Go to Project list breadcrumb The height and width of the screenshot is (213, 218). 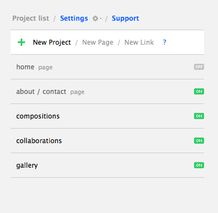pyautogui.click(x=31, y=18)
